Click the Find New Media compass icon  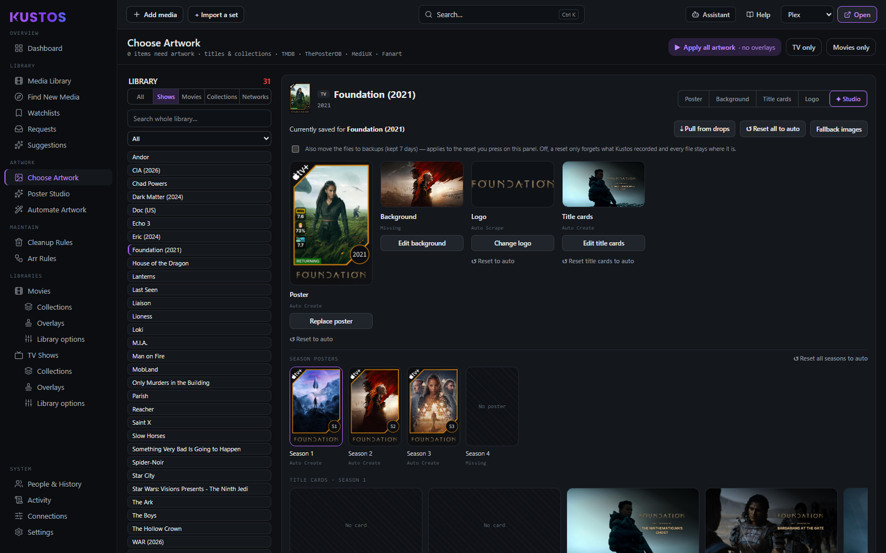click(19, 97)
